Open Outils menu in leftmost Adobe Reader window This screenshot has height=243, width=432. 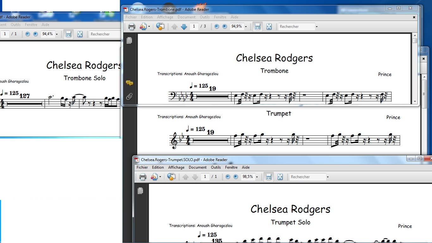point(15,25)
